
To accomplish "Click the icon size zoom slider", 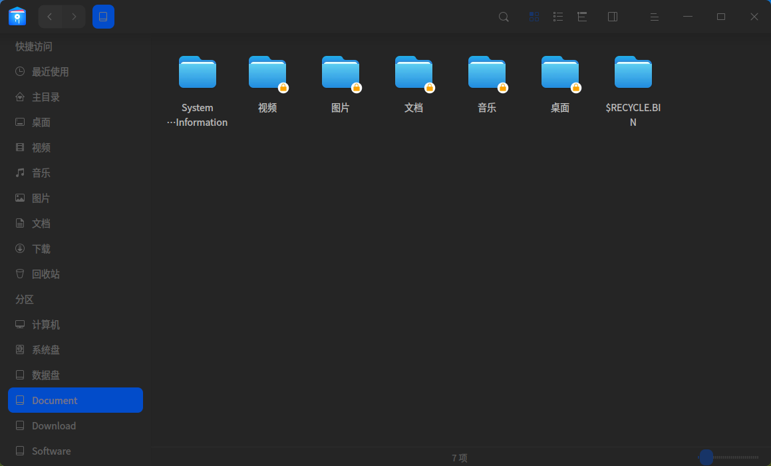I will point(728,457).
